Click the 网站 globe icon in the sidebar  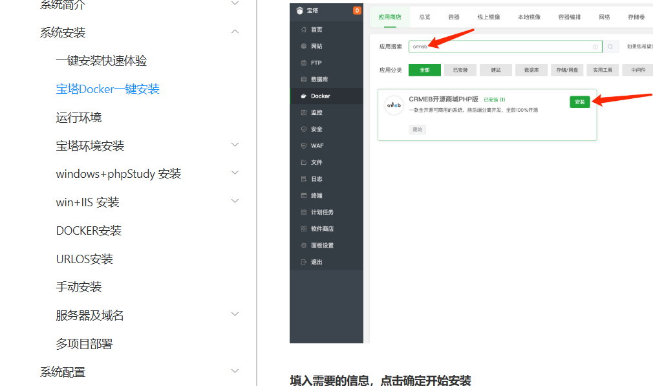point(304,46)
